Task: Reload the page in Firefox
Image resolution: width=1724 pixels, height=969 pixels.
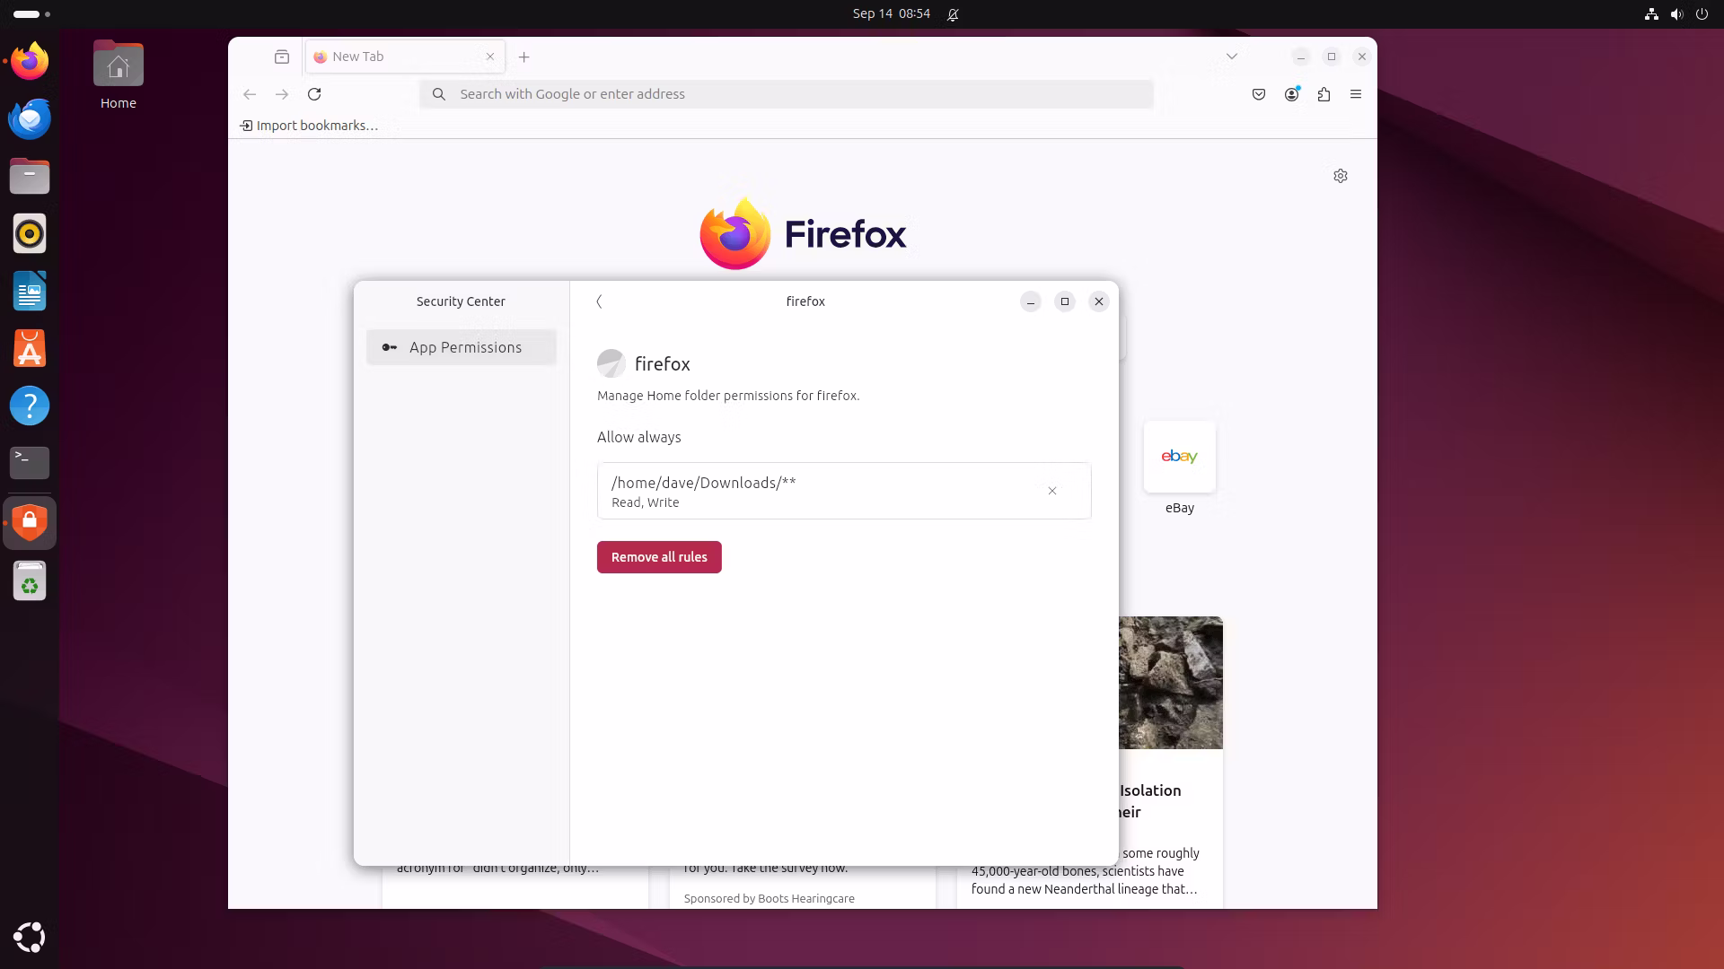Action: [x=314, y=94]
